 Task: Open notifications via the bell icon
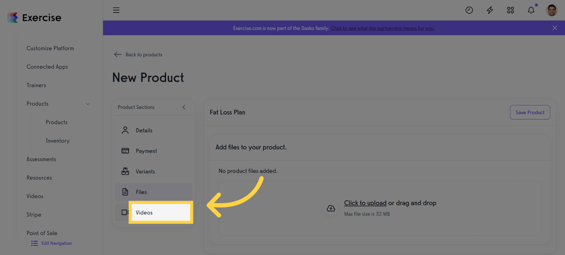(x=531, y=10)
